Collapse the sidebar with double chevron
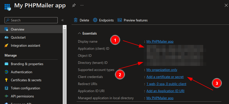Screen dimensions: 229x104 click(63, 20)
